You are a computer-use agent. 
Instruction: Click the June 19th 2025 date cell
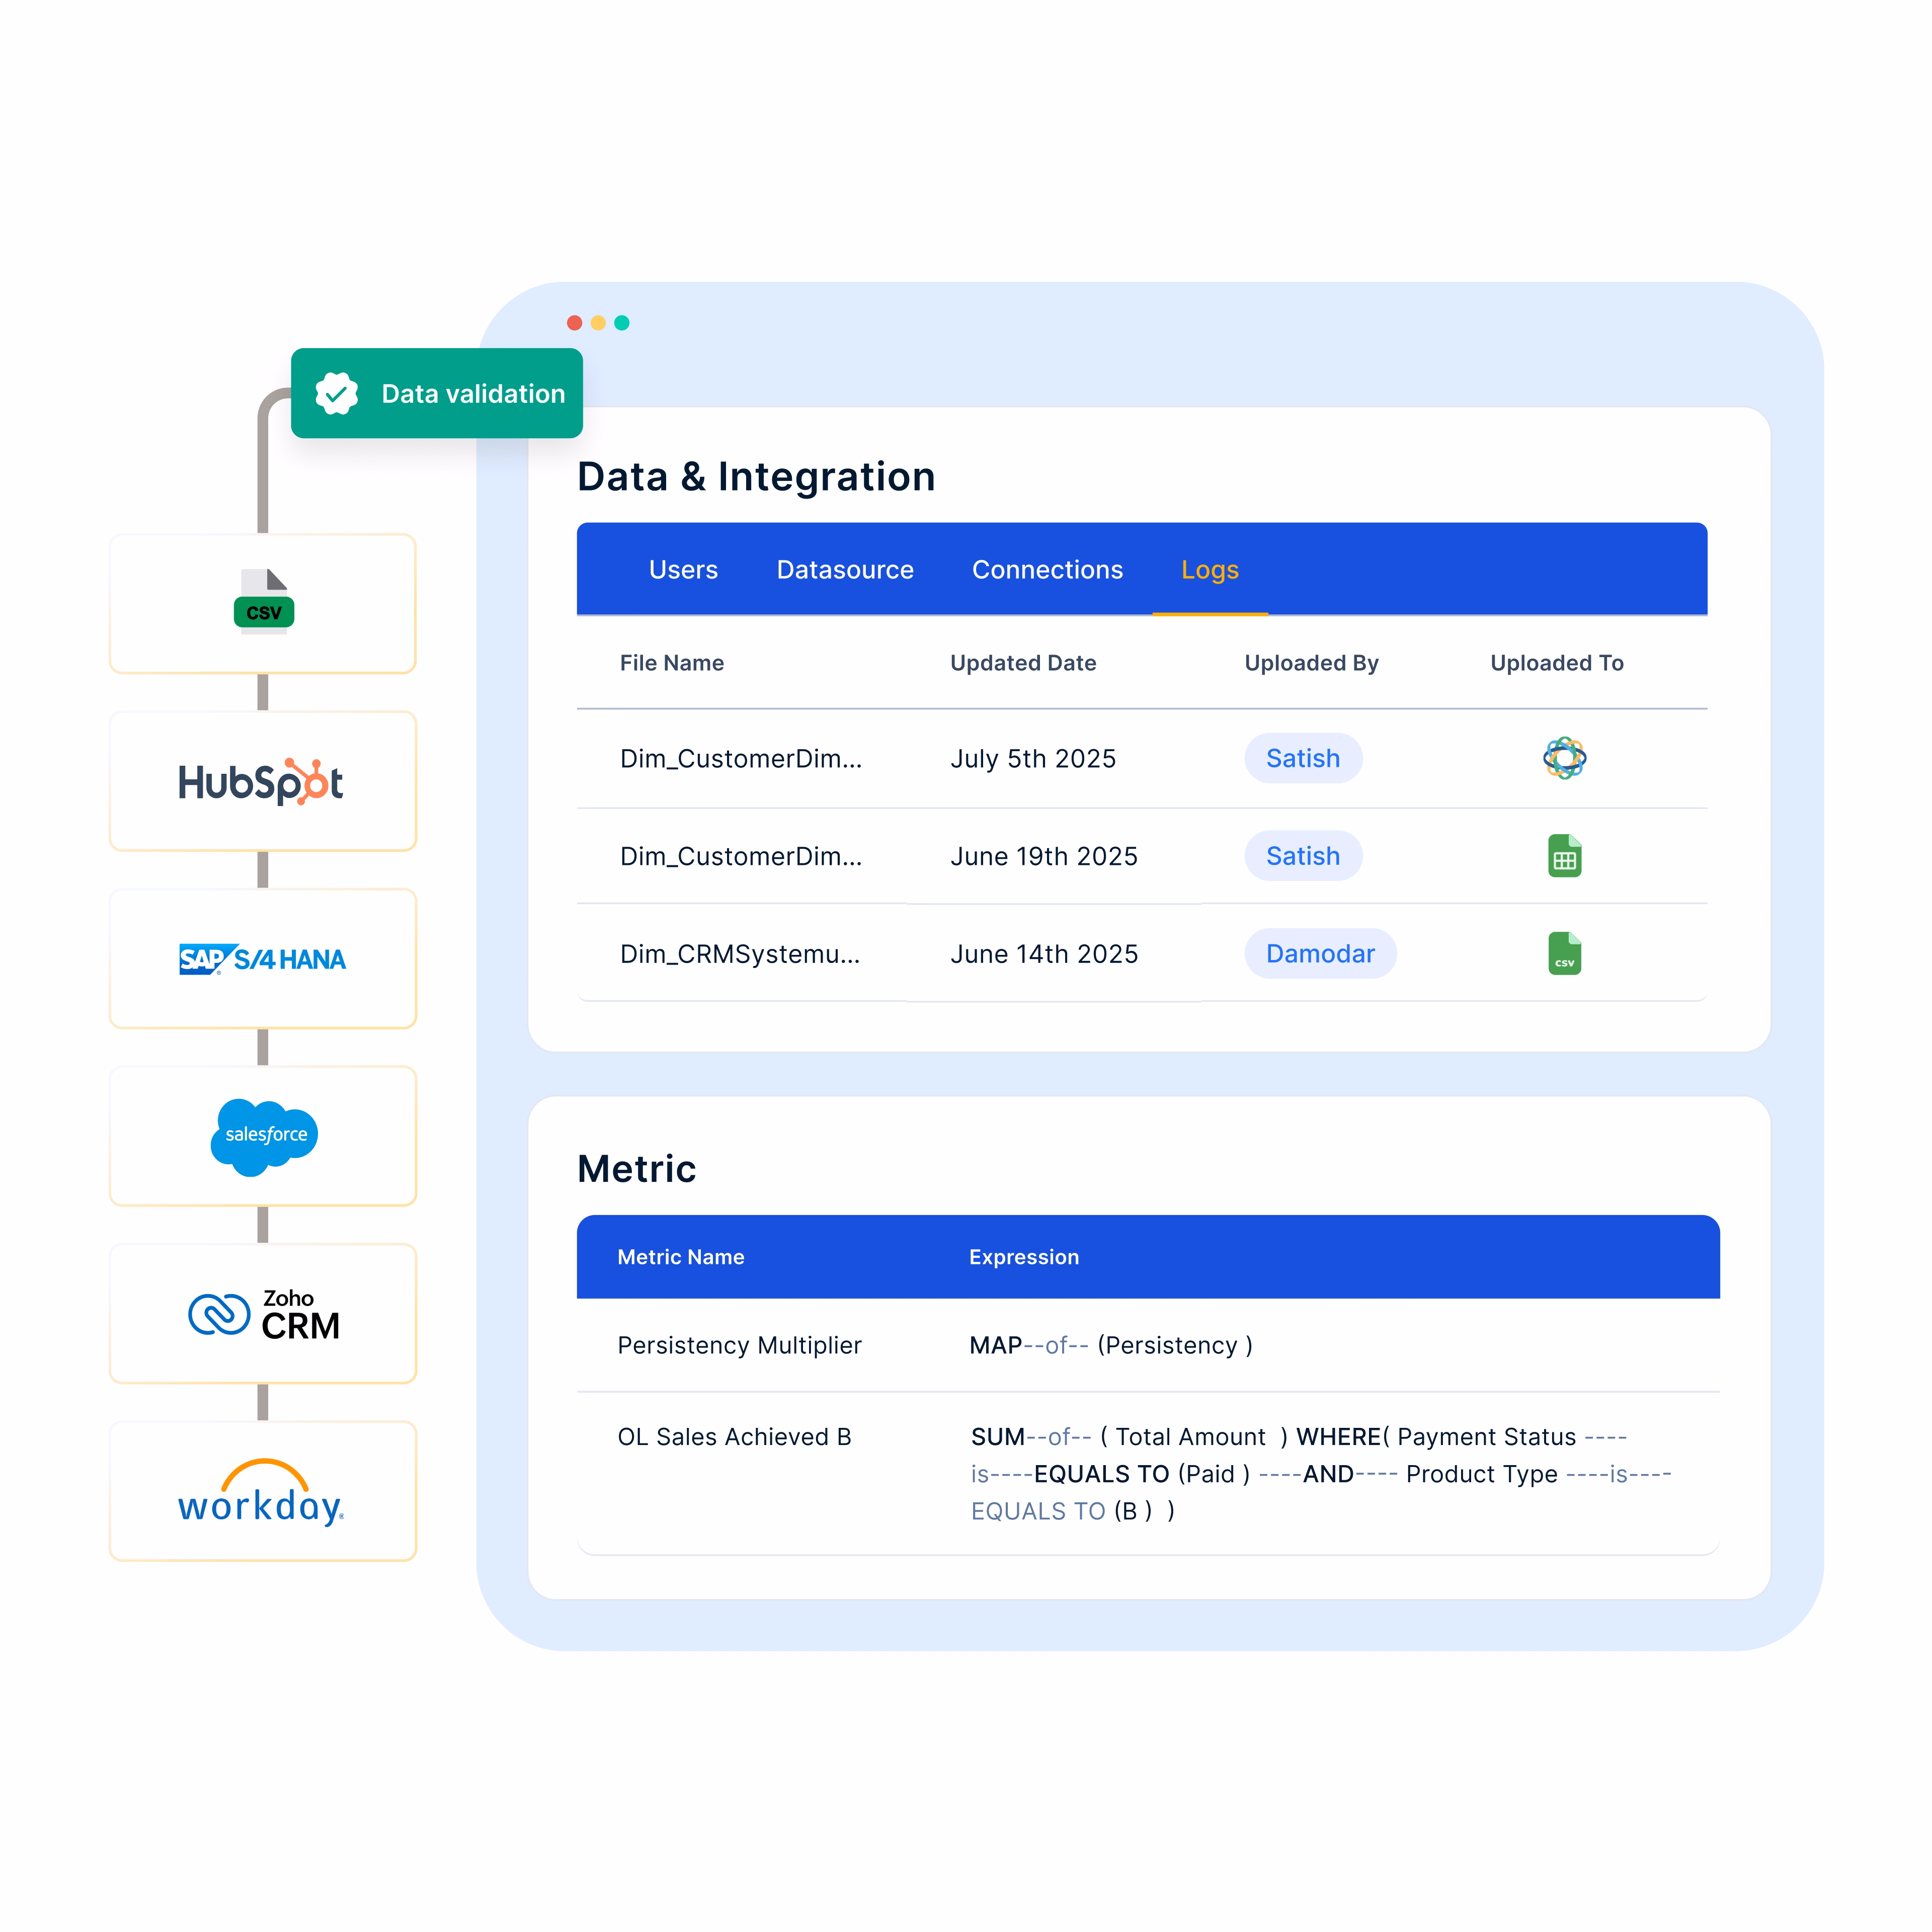point(1044,856)
